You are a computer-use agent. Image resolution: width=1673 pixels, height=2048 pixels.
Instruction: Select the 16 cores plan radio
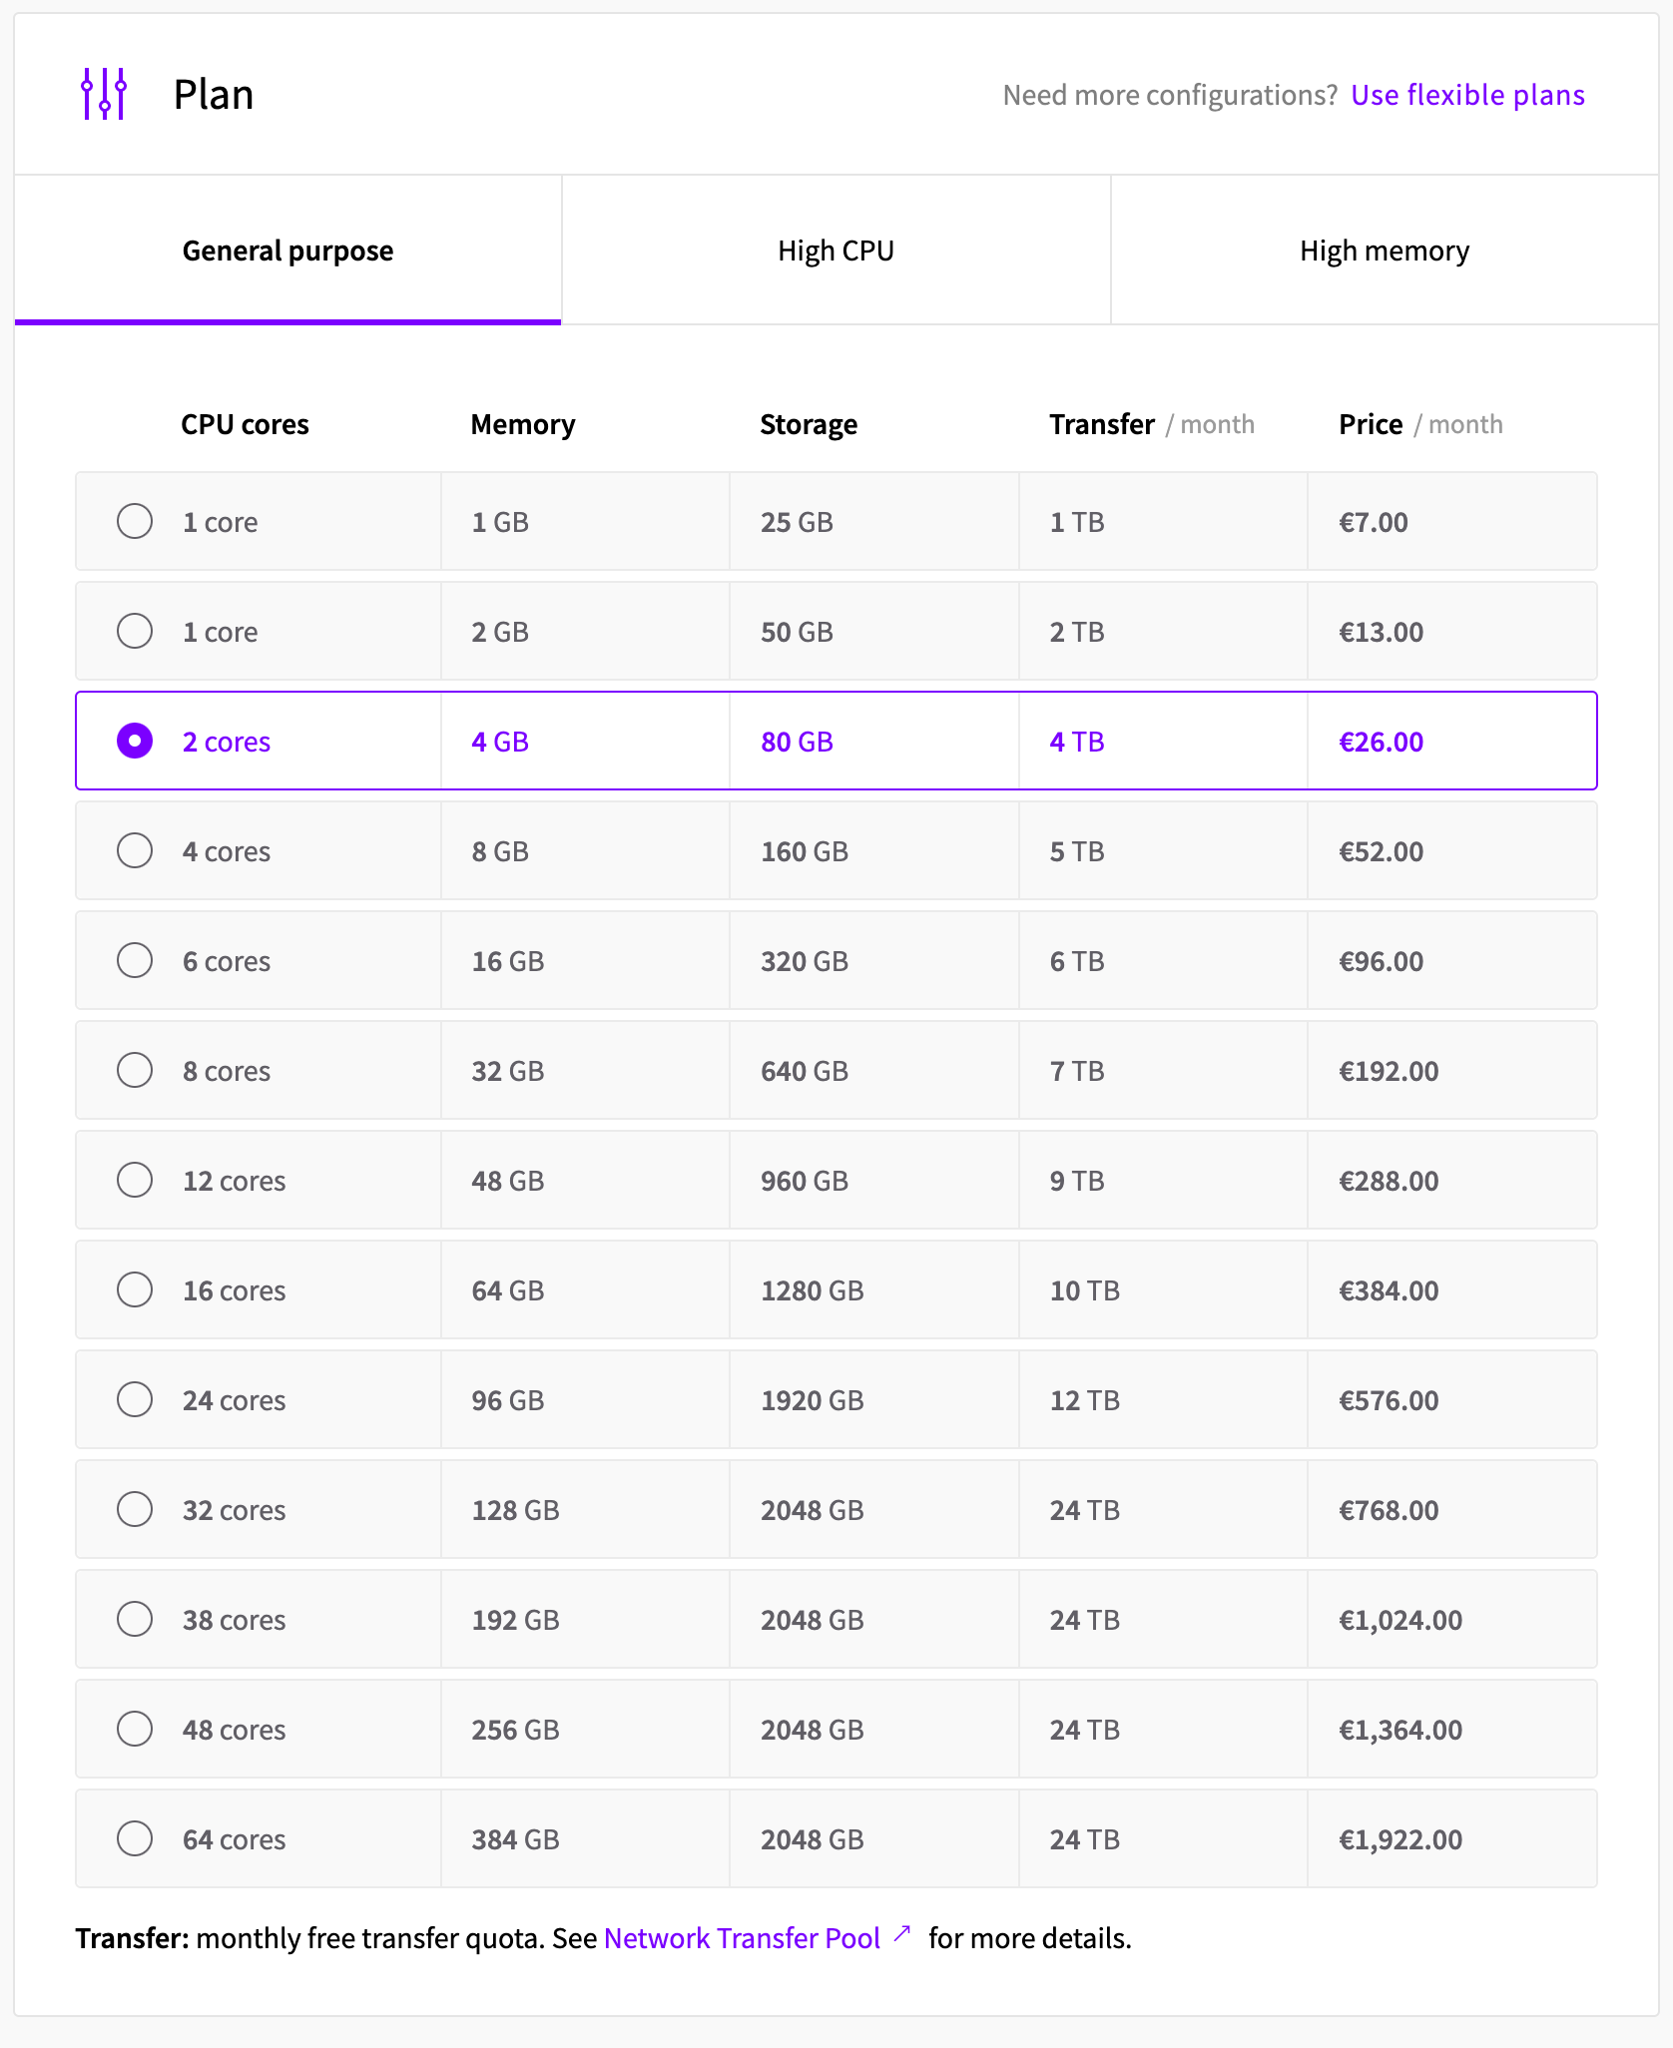(x=135, y=1289)
